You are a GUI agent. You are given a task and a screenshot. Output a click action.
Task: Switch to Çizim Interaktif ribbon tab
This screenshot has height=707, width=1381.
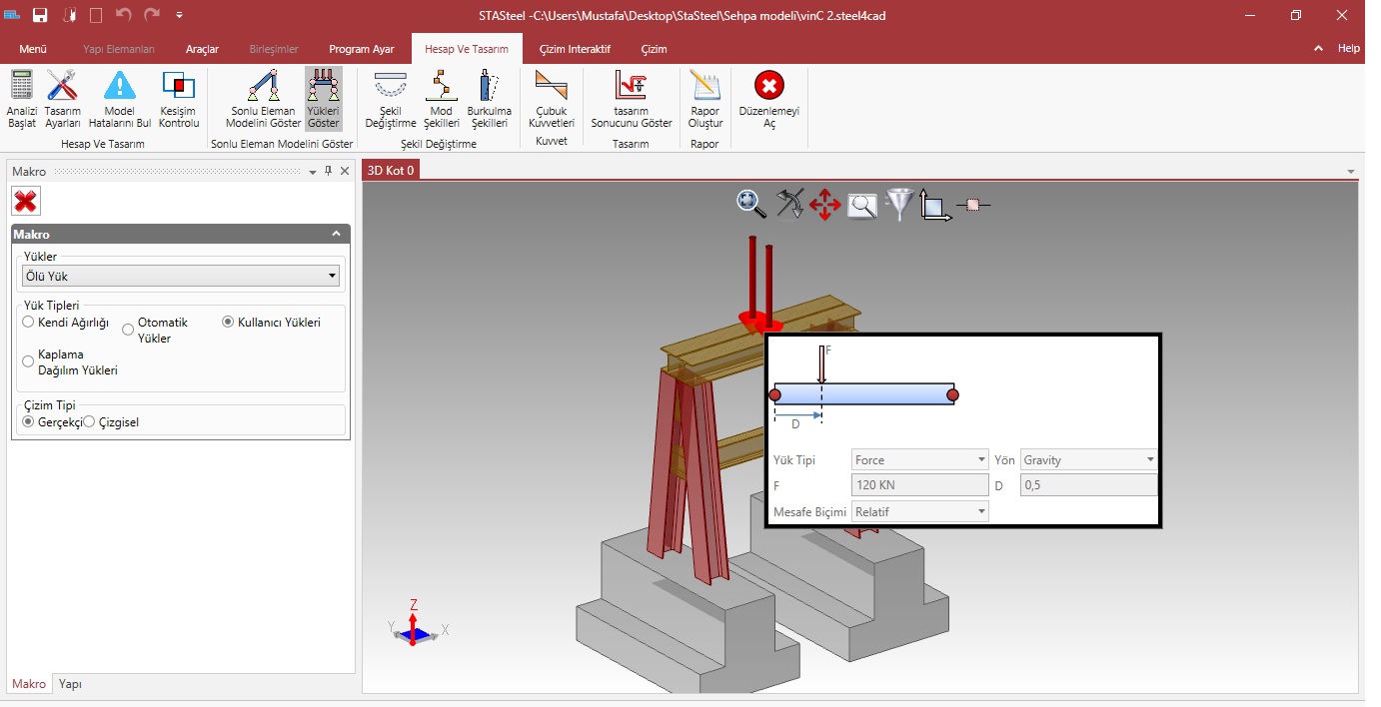574,49
